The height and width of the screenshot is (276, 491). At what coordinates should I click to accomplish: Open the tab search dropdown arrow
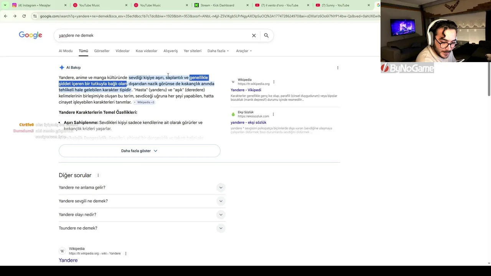pyautogui.click(x=5, y=5)
